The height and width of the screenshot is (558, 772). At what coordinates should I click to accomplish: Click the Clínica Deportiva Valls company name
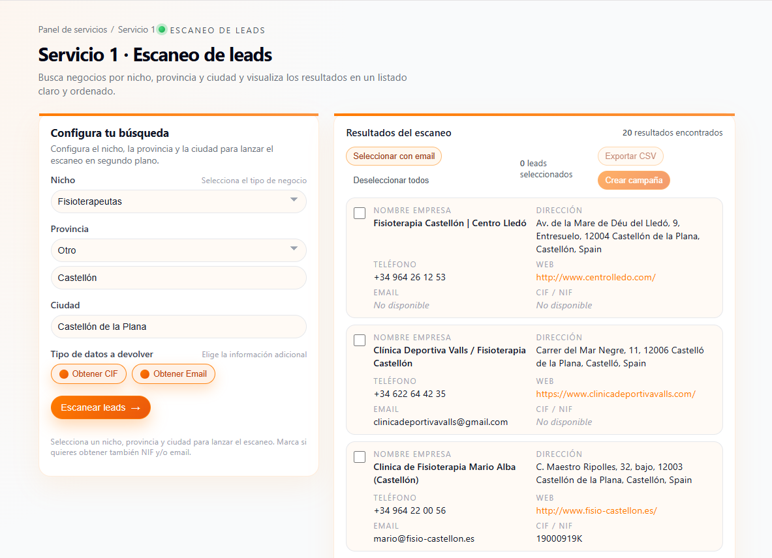[x=450, y=357]
